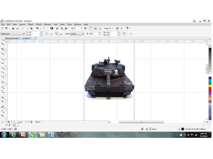Click the Full-screen preview icon
This screenshot has width=213, height=159.
coord(85,28)
